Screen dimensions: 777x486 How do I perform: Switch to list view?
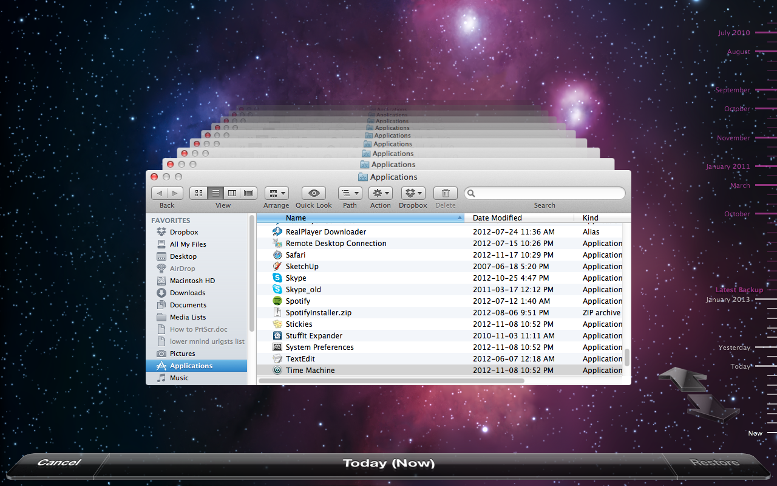[x=215, y=193]
